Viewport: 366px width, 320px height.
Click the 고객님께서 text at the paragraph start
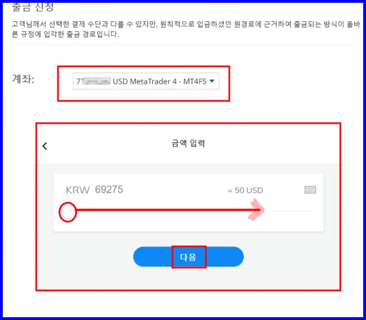[29, 24]
